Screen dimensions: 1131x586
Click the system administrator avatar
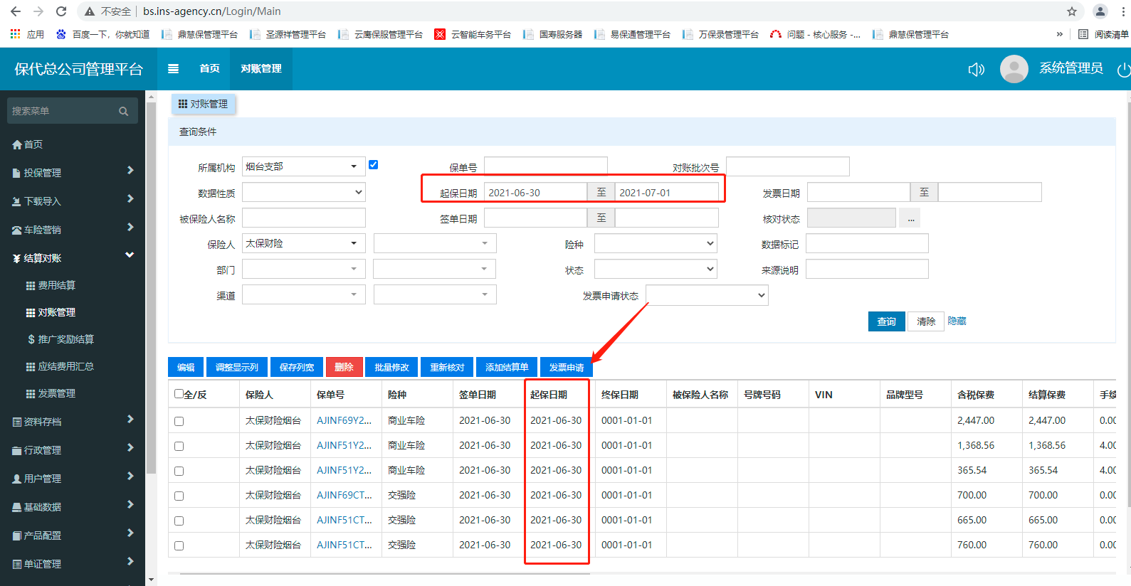point(1014,69)
